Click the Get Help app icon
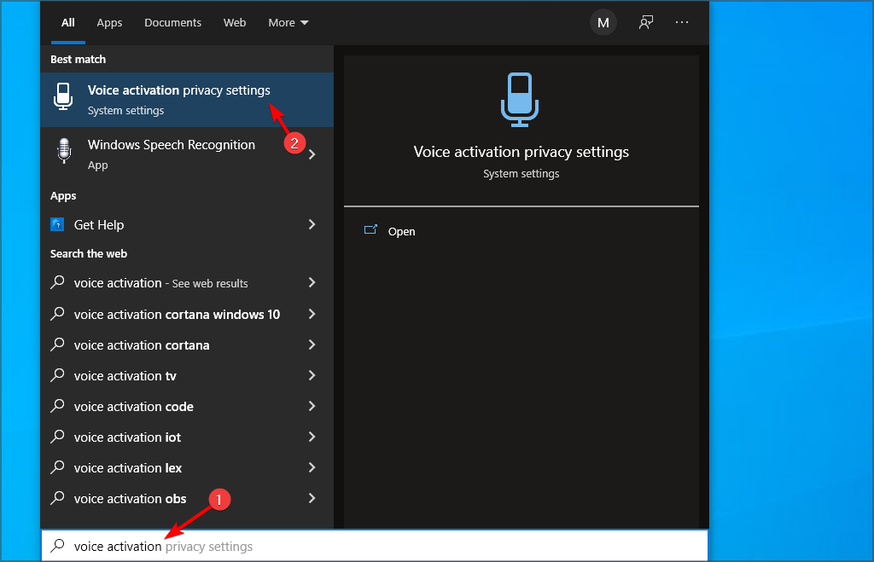The width and height of the screenshot is (874, 562). [x=57, y=224]
